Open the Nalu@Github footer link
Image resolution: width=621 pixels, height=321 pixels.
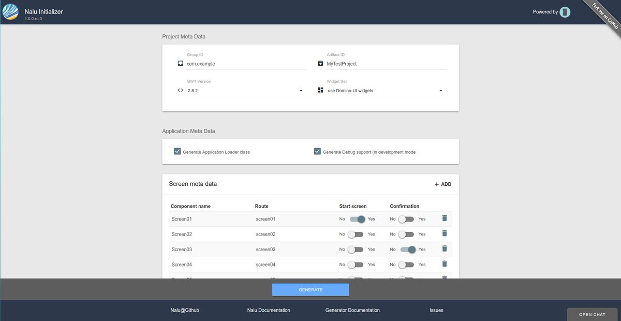[x=185, y=310]
